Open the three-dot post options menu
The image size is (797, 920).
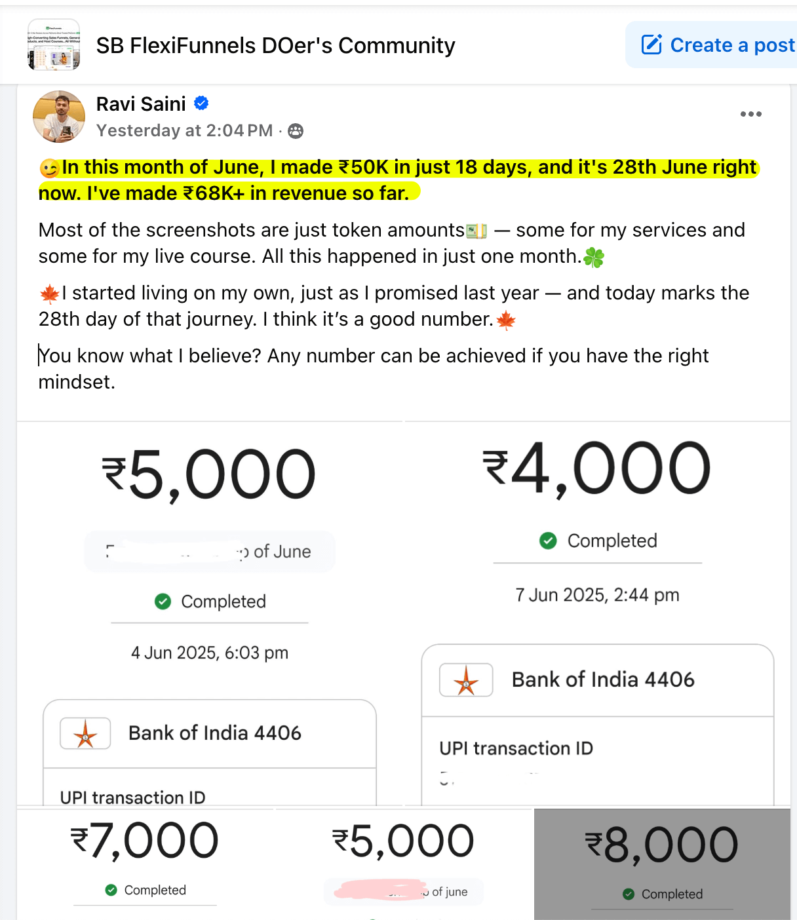(750, 114)
